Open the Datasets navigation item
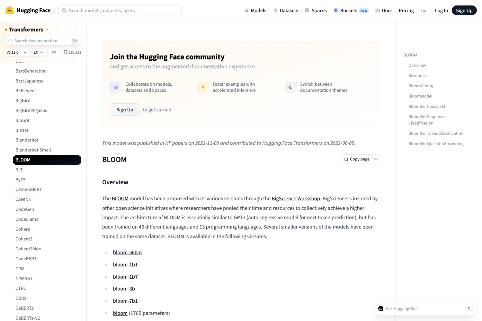The image size is (482, 321). (286, 10)
